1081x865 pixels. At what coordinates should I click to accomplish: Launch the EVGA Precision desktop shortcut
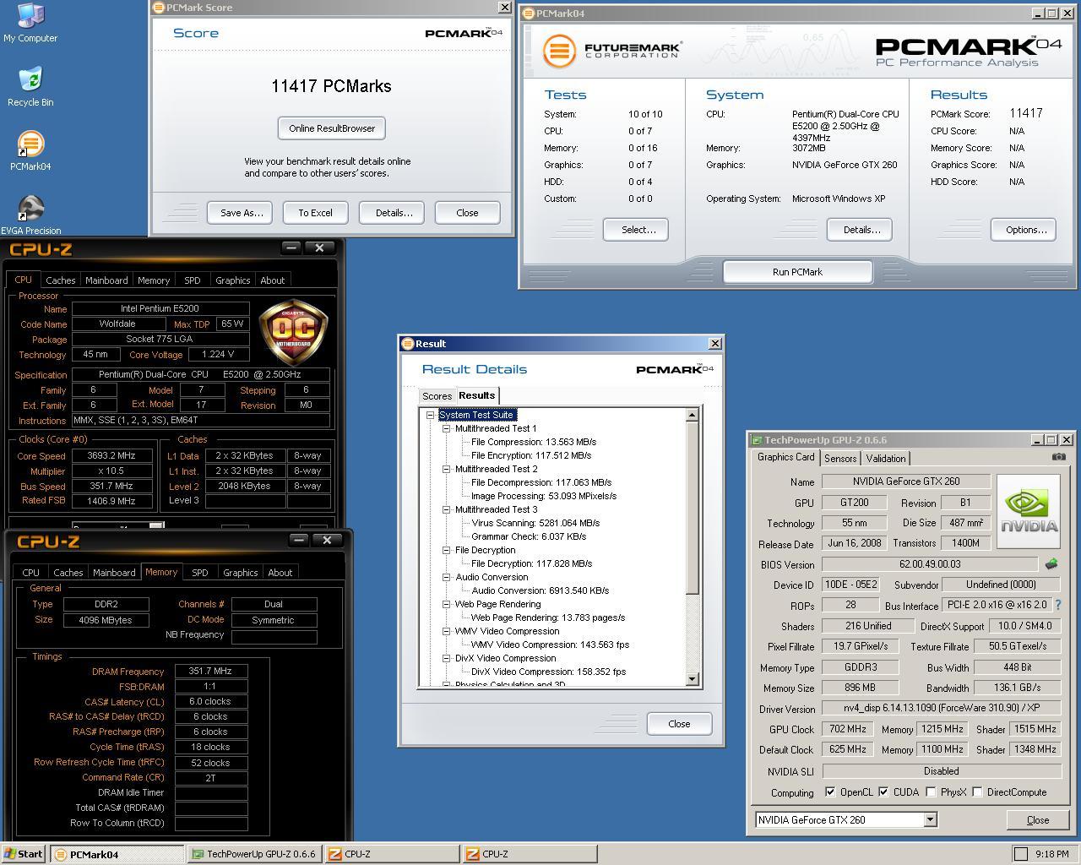point(30,215)
